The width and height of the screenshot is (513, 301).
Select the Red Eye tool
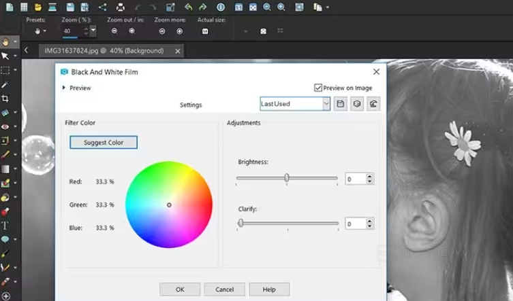click(5, 126)
